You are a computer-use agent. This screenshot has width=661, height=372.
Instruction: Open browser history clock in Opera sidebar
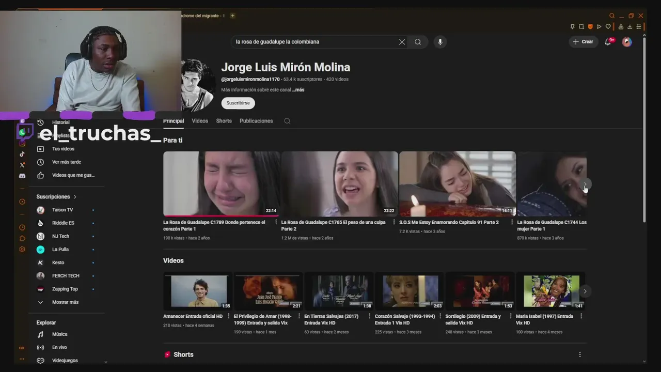(x=22, y=227)
